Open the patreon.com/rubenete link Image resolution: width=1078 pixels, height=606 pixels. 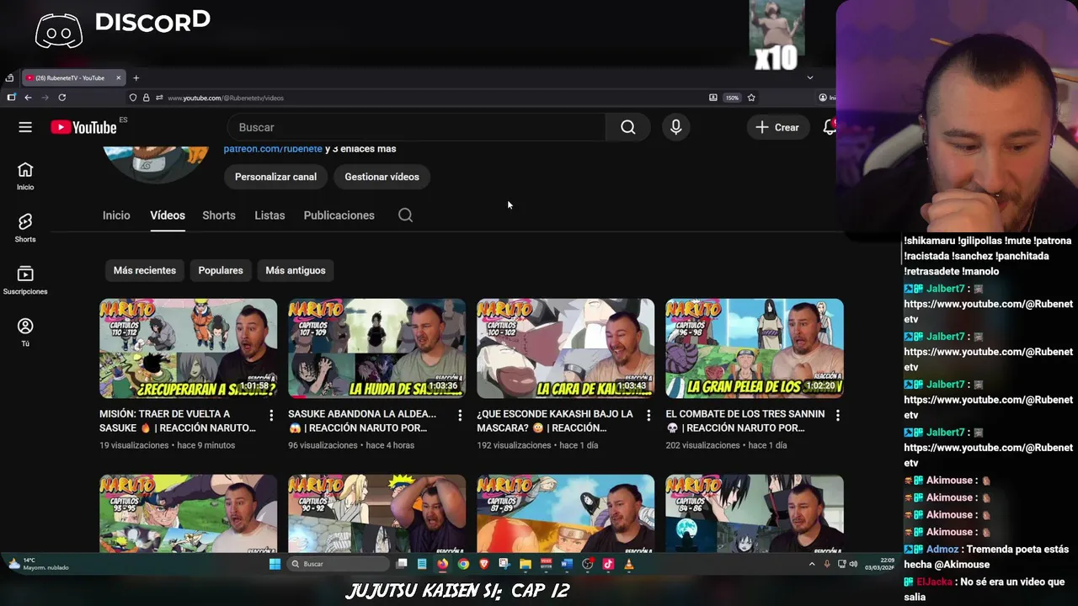click(273, 149)
